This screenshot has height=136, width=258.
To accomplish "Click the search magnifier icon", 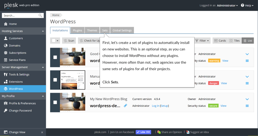I will click(x=40, y=15).
